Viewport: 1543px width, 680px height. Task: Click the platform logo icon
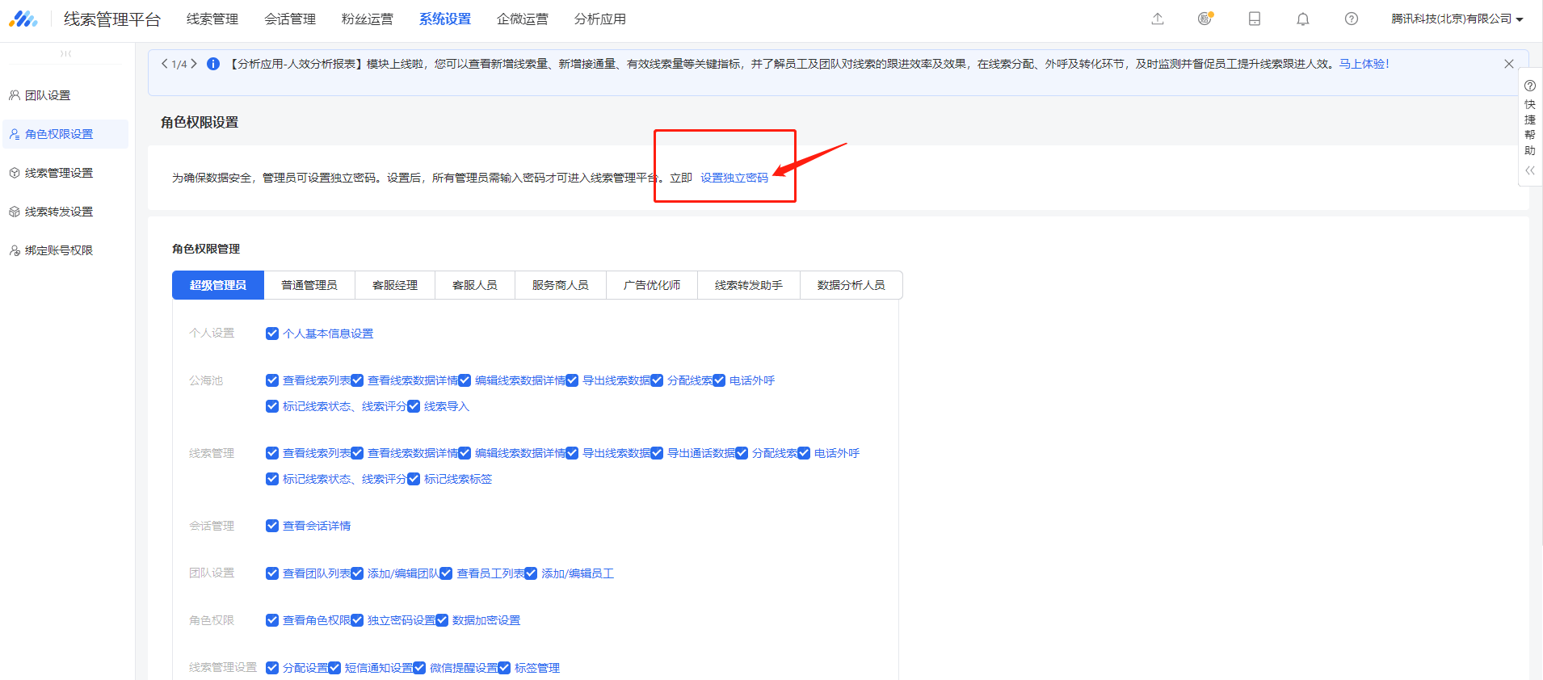(23, 19)
